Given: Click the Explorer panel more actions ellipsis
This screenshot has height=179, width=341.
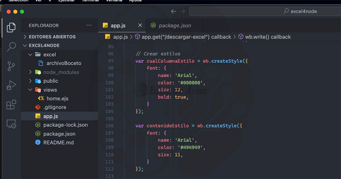Looking at the screenshot, I should click(89, 25).
